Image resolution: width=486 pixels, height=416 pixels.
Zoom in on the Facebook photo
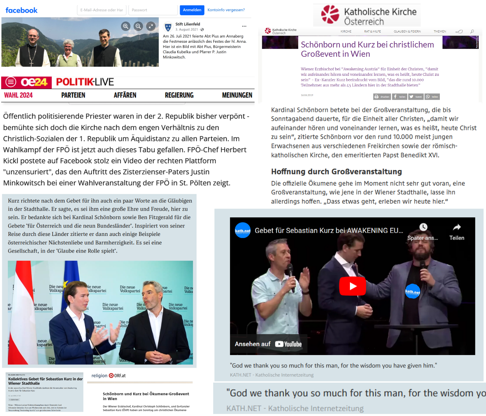[x=126, y=26]
